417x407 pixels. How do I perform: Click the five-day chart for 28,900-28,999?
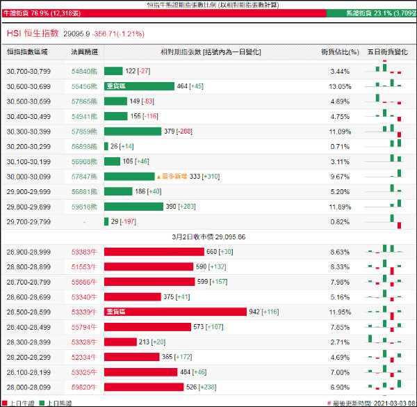click(x=384, y=249)
